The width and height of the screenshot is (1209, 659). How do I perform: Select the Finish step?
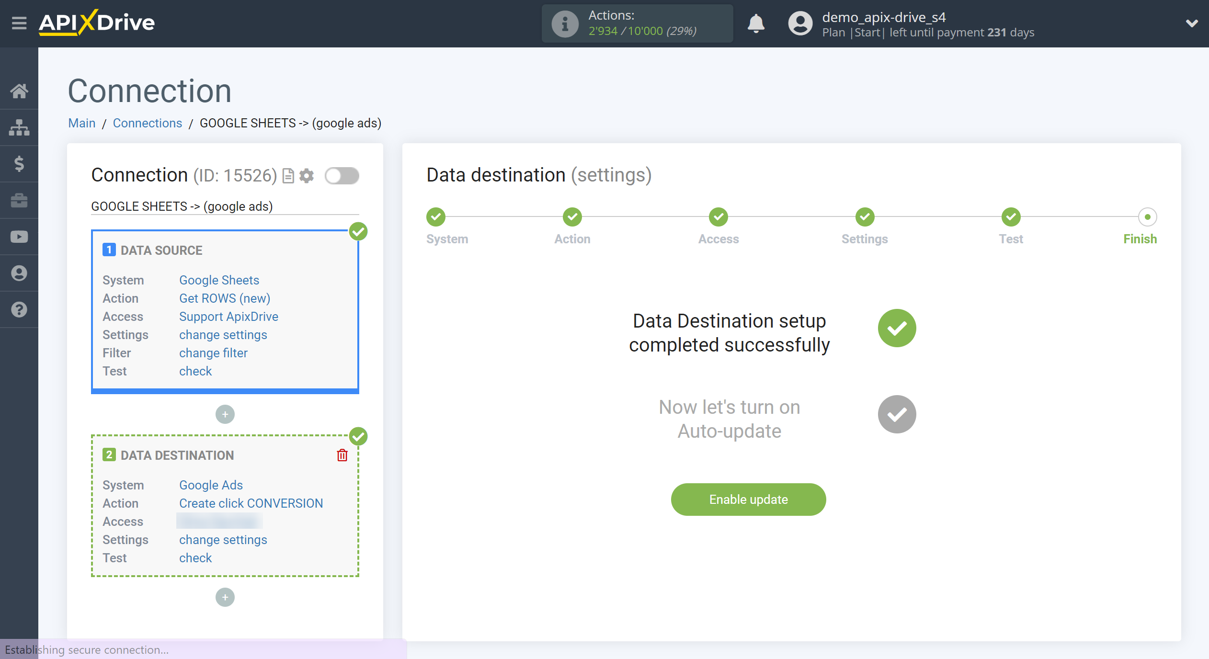pyautogui.click(x=1148, y=217)
